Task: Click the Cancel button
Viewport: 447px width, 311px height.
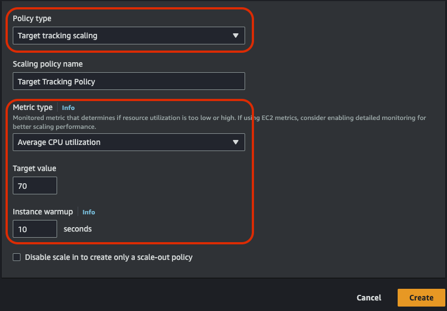Action: 369,298
